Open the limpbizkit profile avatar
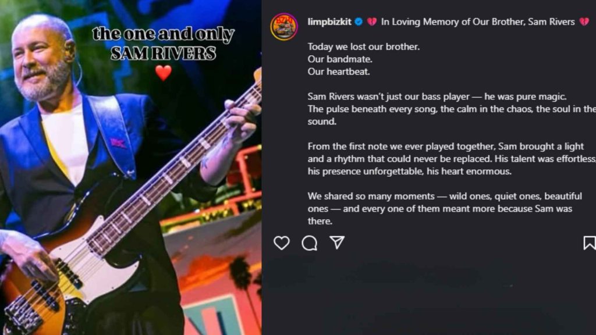596x335 pixels. point(284,27)
